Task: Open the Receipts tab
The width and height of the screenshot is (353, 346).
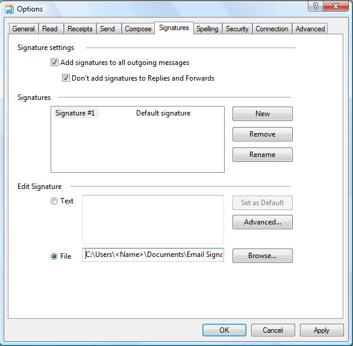Action: point(80,29)
